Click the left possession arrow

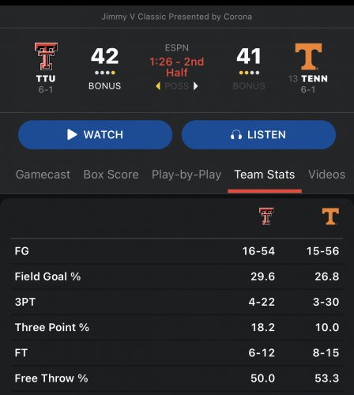[x=158, y=86]
